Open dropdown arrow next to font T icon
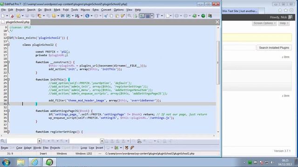 click(x=162, y=16)
